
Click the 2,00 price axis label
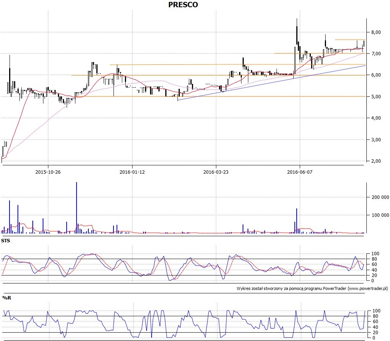tap(376, 161)
